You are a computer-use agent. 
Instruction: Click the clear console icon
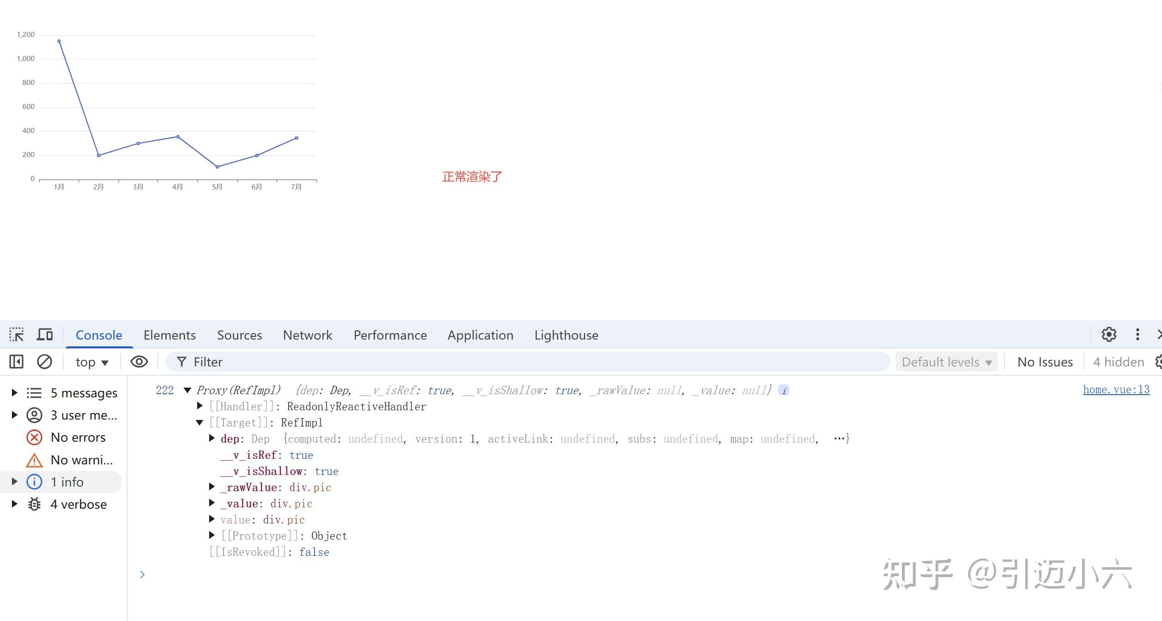44,362
